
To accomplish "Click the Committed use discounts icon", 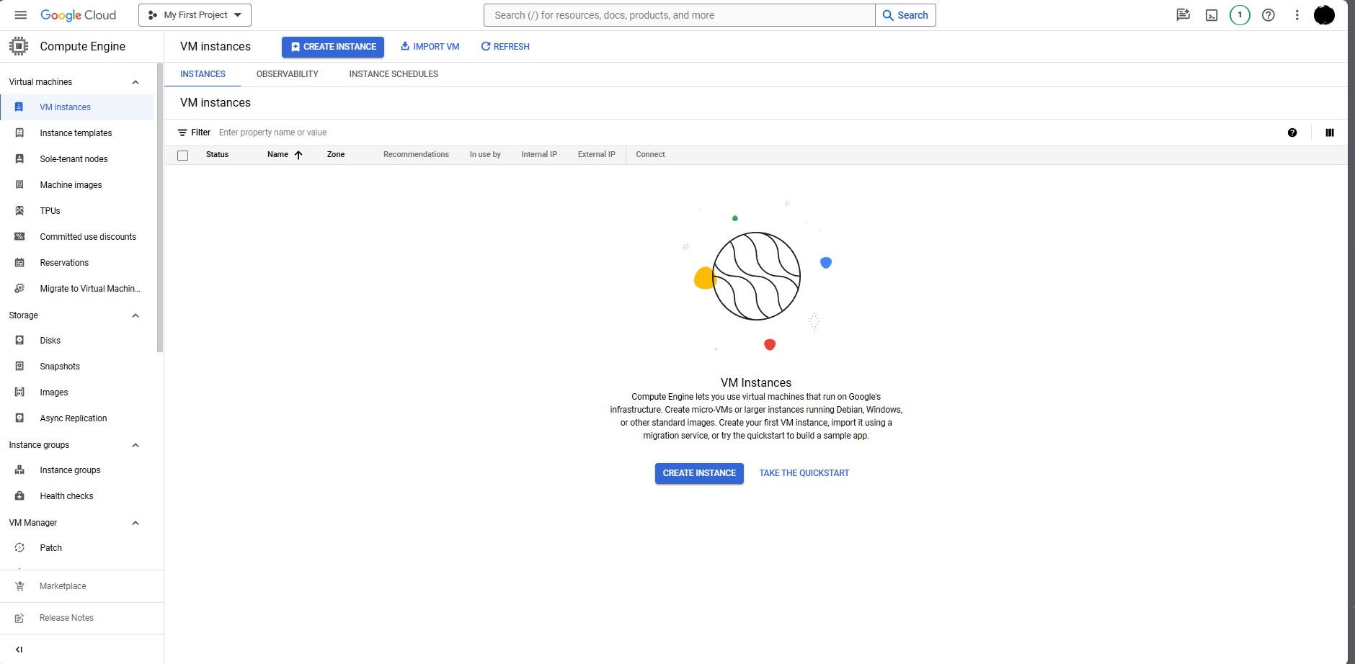I will pos(19,237).
